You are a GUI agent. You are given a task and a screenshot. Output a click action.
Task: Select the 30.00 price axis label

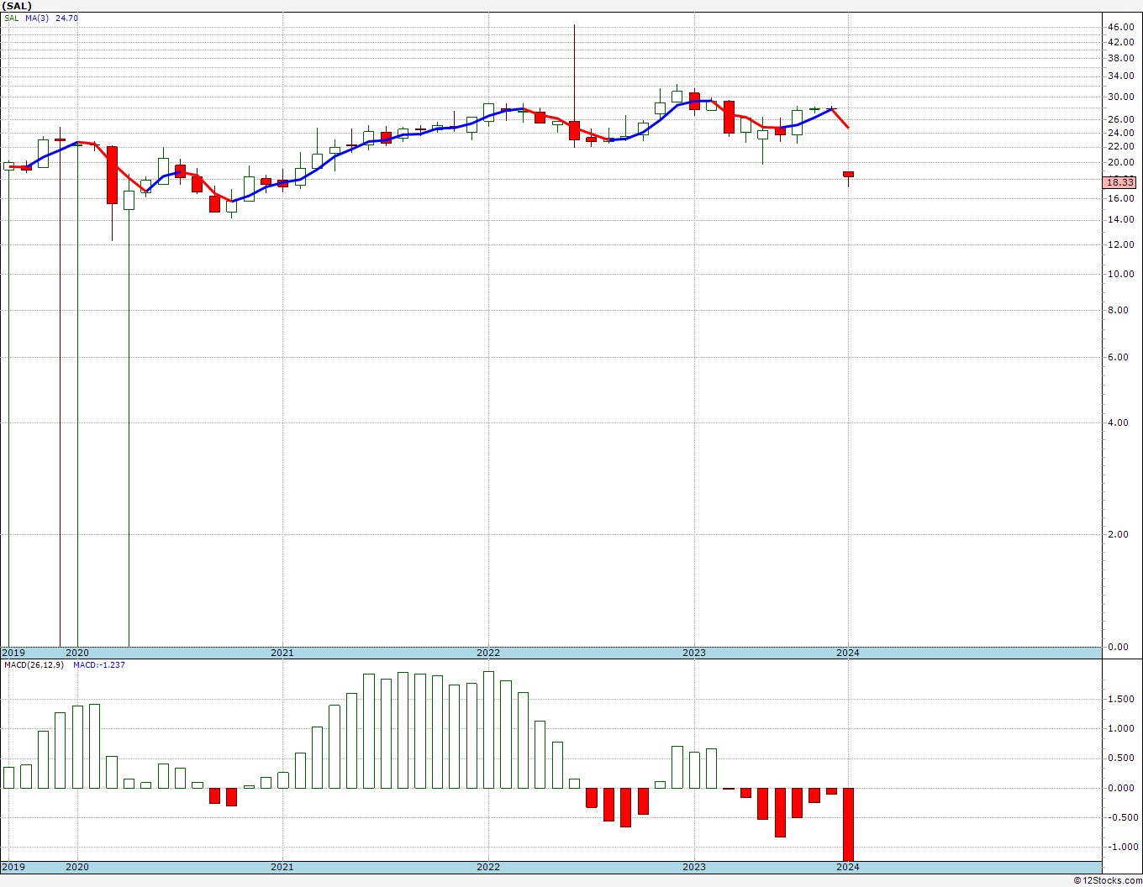1121,97
